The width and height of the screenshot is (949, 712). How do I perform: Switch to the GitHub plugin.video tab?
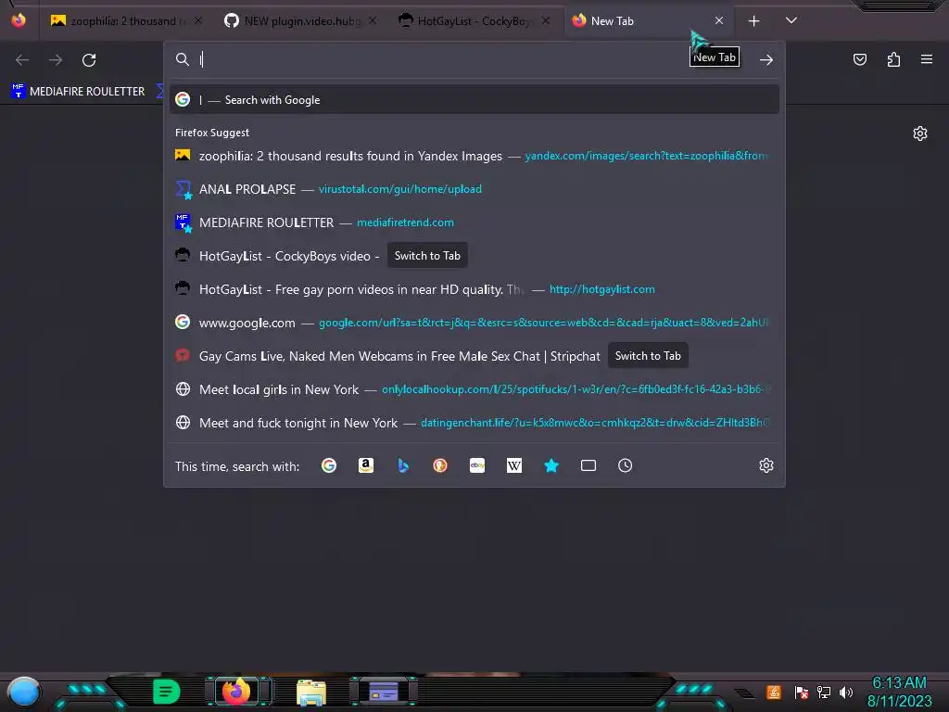[x=301, y=20]
